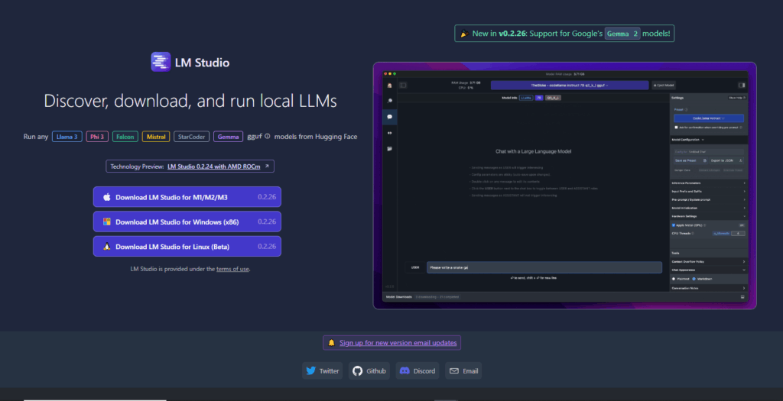Download LM Studio for Linux (Beta)
783x401 pixels.
187,247
